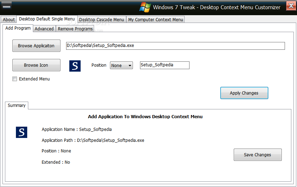The height and width of the screenshot is (187, 297).
Task: Click the 'Application Path' summary line
Action: [93, 140]
